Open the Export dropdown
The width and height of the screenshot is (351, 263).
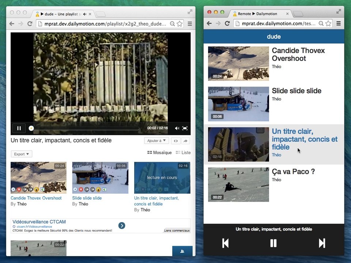coord(22,154)
